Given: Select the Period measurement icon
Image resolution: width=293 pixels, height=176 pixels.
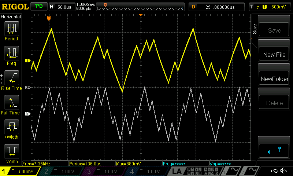Looking at the screenshot, I should click(x=12, y=29).
